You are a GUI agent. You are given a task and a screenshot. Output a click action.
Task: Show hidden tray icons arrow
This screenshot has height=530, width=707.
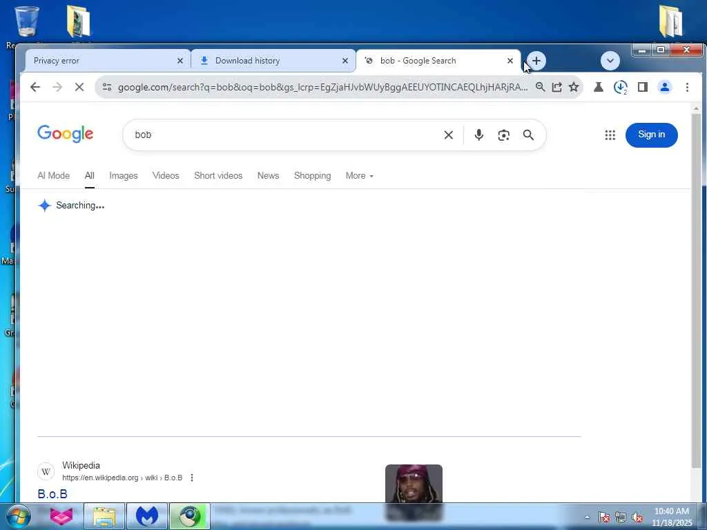[587, 518]
